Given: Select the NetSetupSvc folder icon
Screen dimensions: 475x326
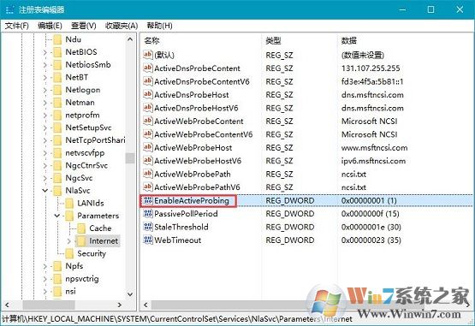Looking at the screenshot, I should coord(57,127).
